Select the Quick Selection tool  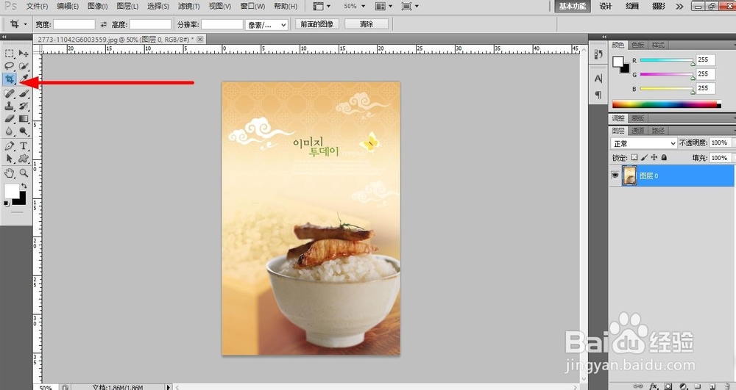tap(24, 66)
